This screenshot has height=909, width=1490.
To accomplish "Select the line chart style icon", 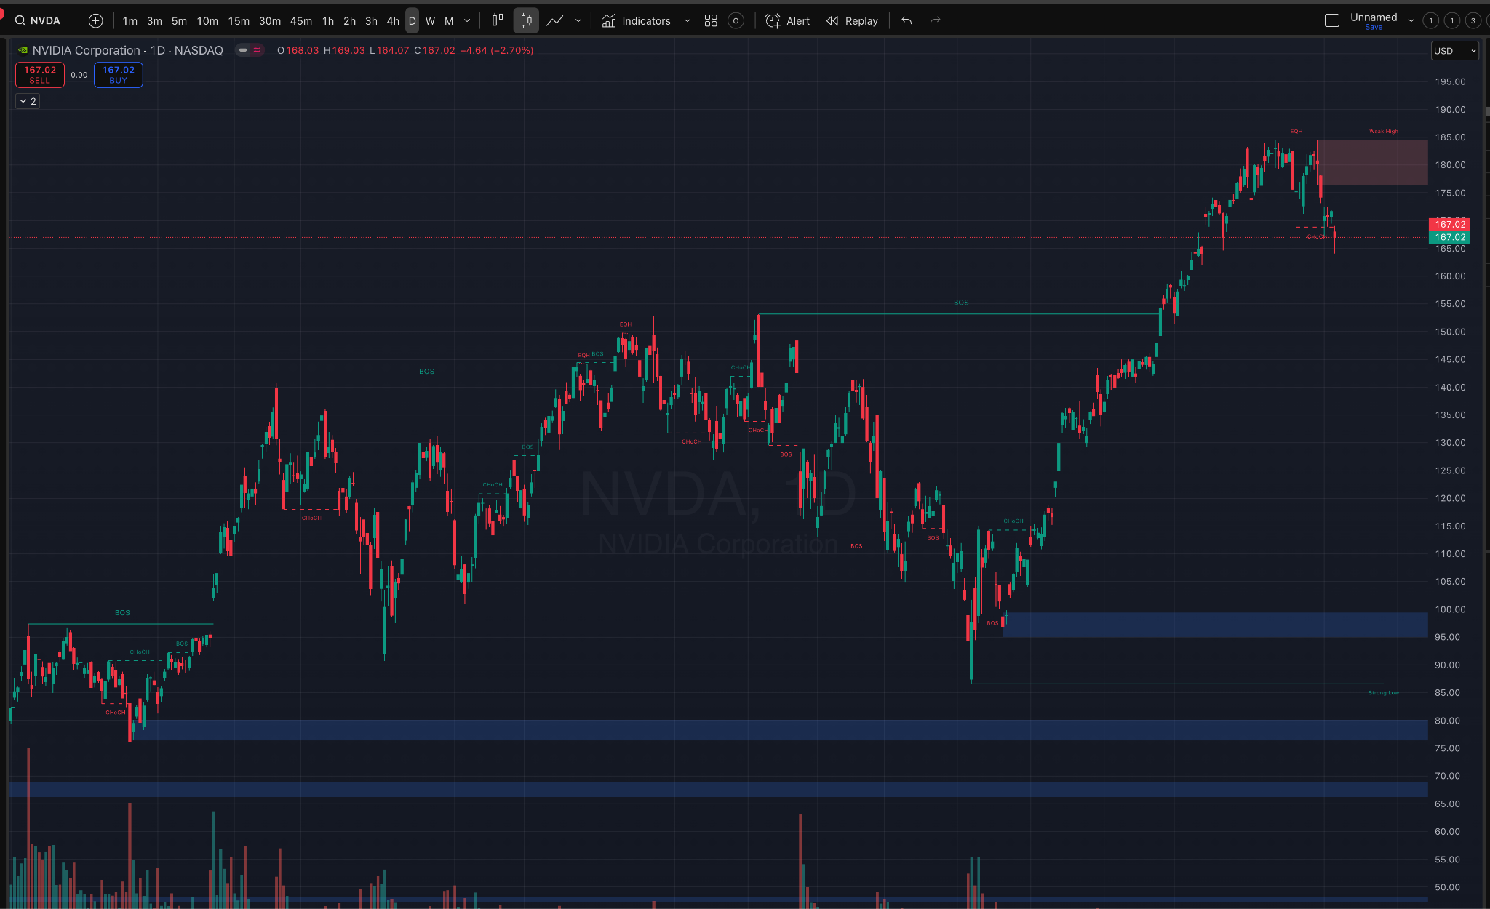I will 555,20.
